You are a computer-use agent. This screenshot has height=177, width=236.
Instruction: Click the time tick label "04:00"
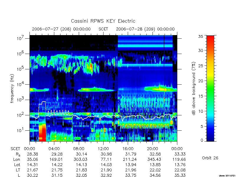(x=54, y=149)
